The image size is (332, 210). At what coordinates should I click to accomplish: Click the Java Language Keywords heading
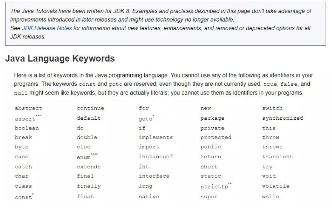click(x=60, y=59)
